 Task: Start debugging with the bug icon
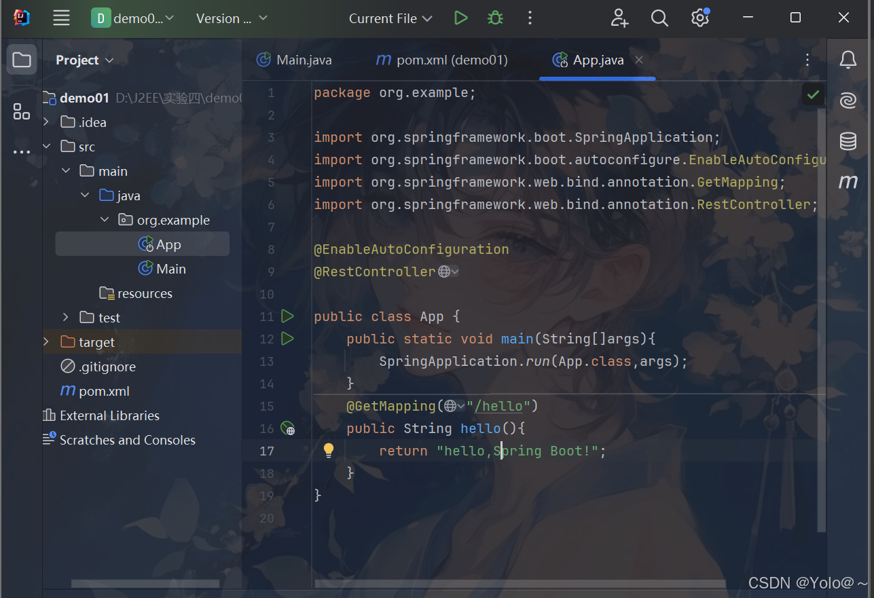pyautogui.click(x=496, y=18)
